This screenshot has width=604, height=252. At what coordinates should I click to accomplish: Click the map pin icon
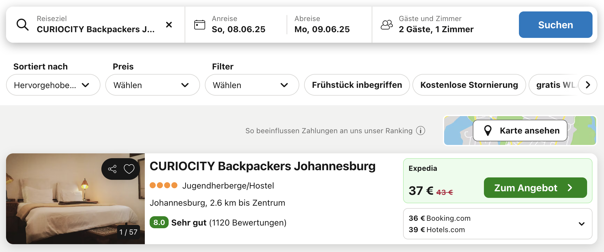pyautogui.click(x=488, y=131)
